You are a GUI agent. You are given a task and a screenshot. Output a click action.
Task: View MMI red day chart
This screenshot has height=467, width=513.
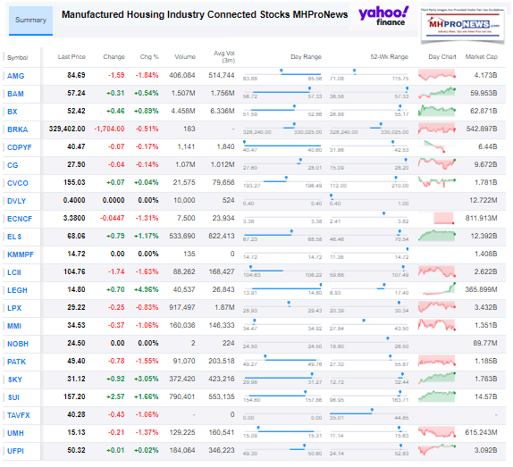[437, 325]
